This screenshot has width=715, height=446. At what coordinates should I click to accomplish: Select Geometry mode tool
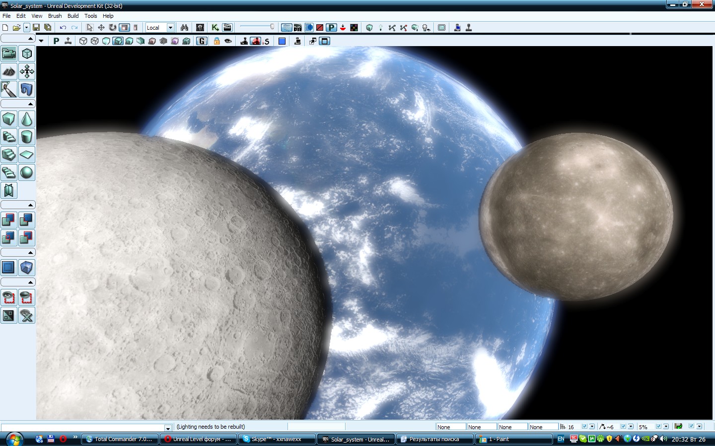(27, 54)
